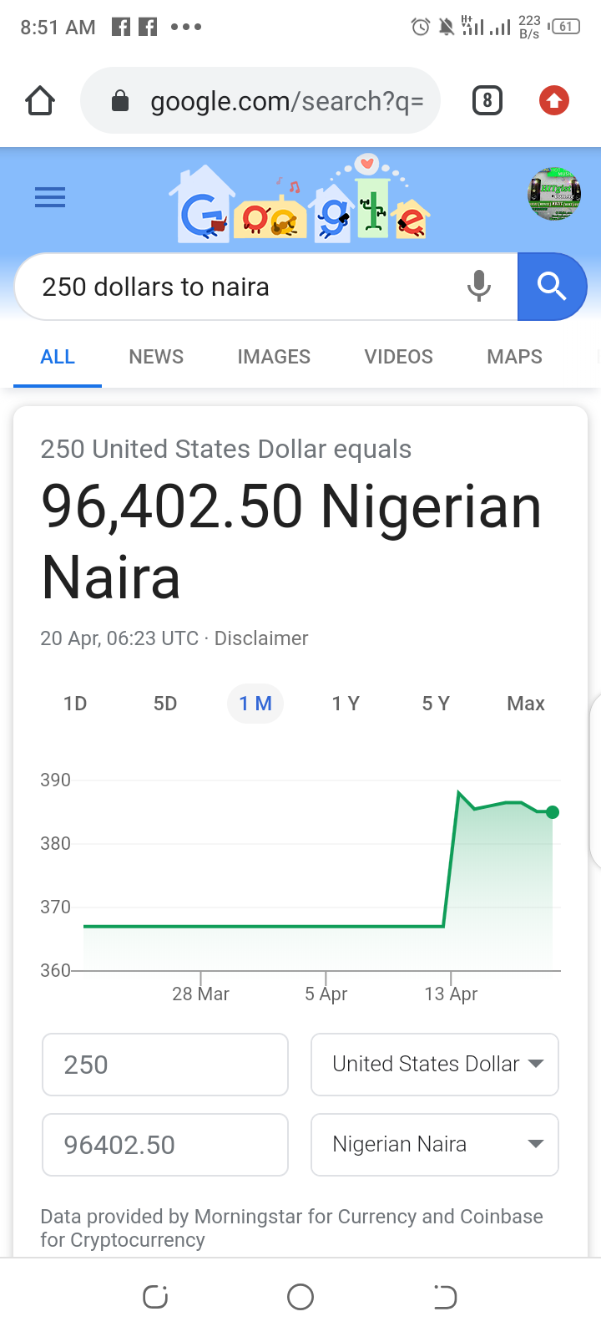Viewport: 601px width, 1337px height.
Task: Switch to the NEWS tab
Action: 156,357
